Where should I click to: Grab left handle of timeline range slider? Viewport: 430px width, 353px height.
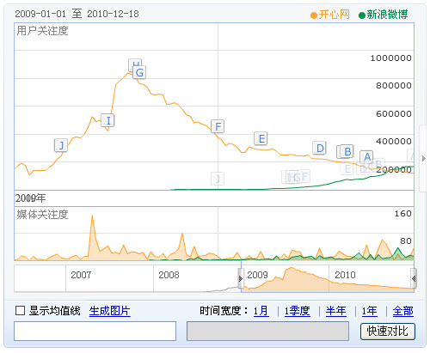point(241,278)
